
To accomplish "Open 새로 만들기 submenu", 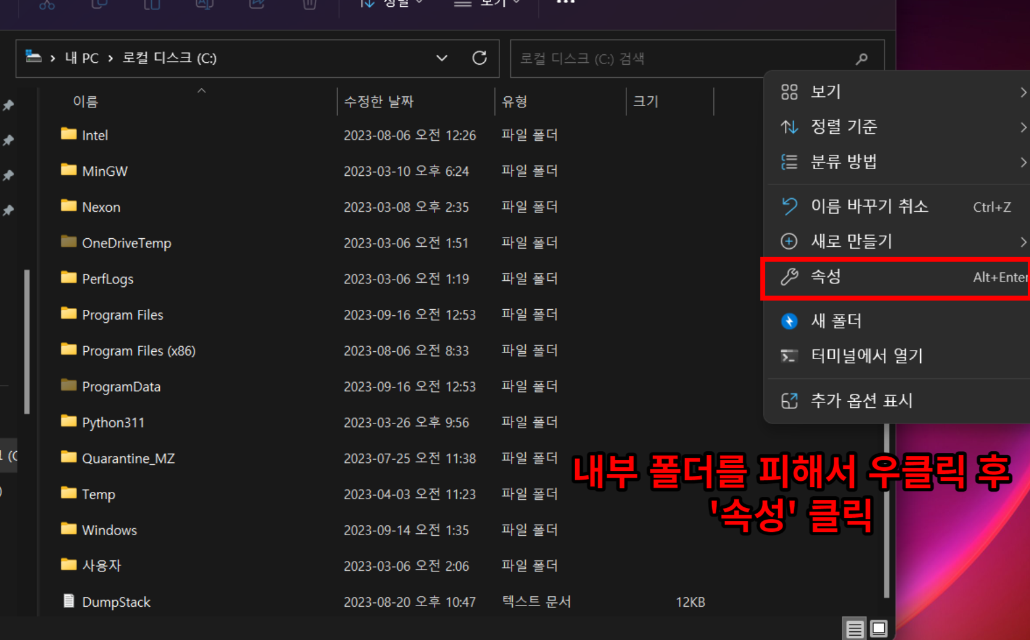I will point(897,241).
